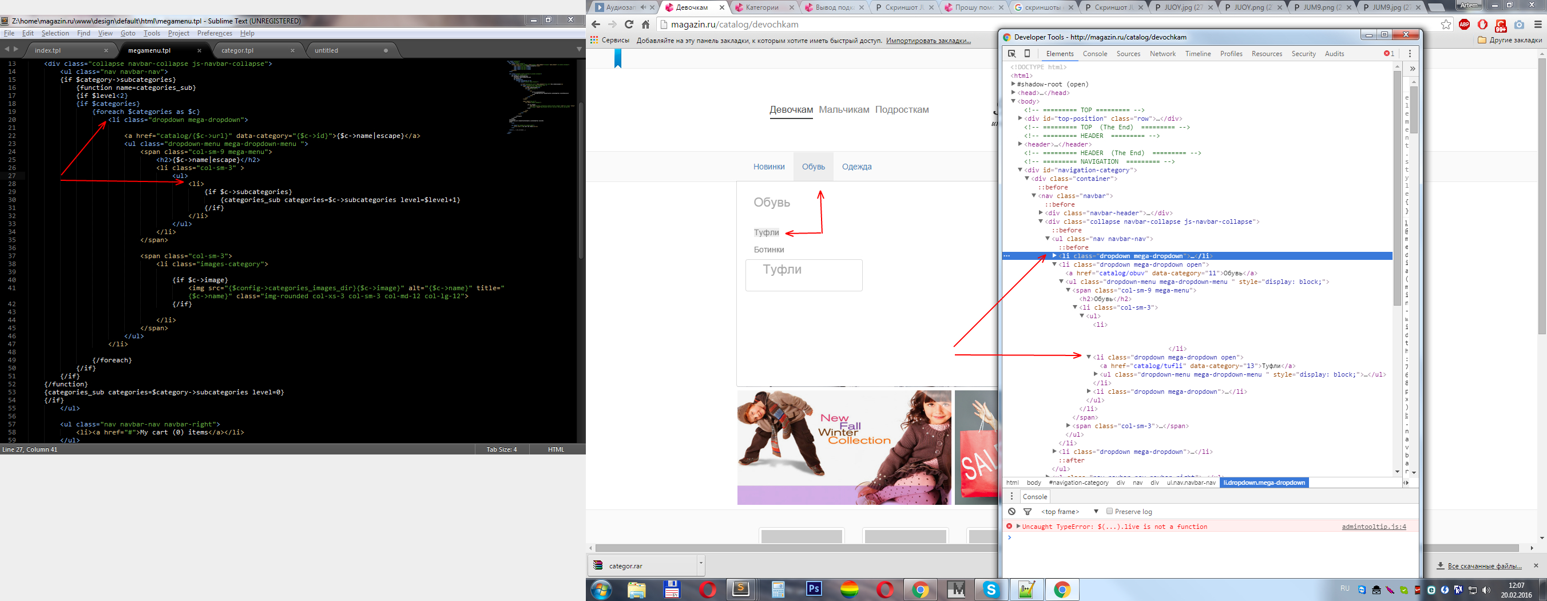Activate the DevTools inspect element tool
The width and height of the screenshot is (1547, 601).
[x=1012, y=53]
